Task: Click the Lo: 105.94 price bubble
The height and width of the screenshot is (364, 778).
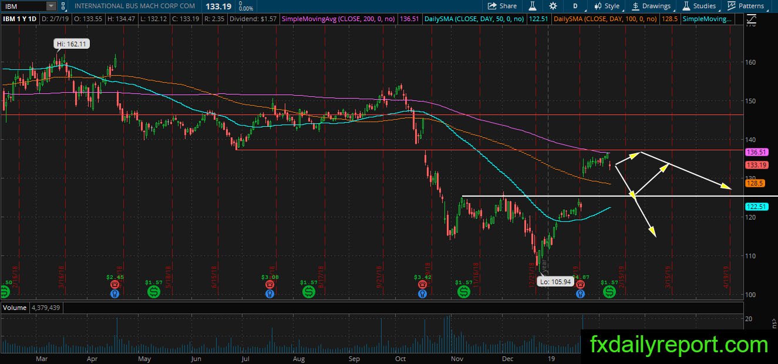Action: pyautogui.click(x=555, y=282)
